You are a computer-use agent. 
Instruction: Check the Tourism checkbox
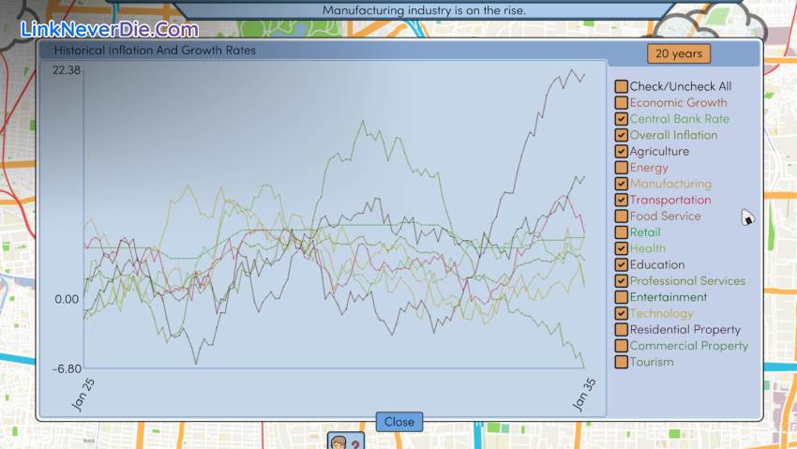621,362
